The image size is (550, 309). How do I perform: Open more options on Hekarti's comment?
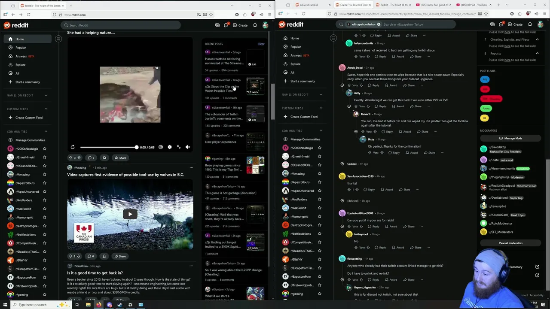435,132
